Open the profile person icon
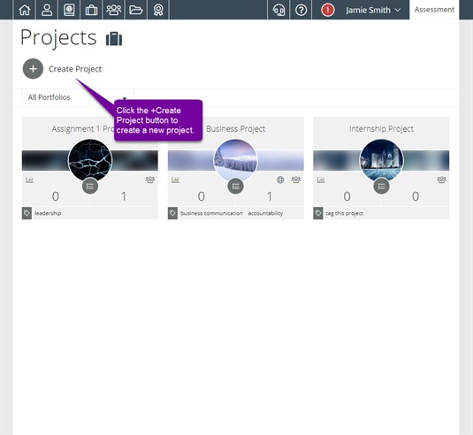 [x=47, y=10]
